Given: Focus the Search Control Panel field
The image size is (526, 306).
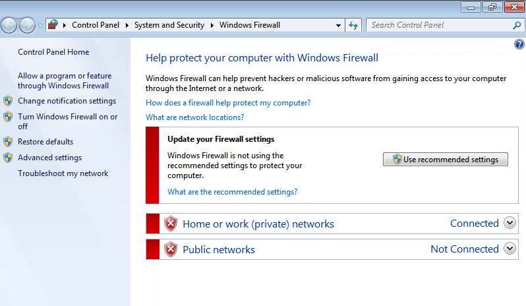Looking at the screenshot, I should (440, 25).
